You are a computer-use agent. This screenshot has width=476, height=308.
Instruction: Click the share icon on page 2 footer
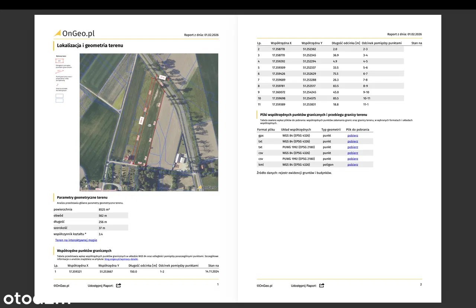pos(322,285)
